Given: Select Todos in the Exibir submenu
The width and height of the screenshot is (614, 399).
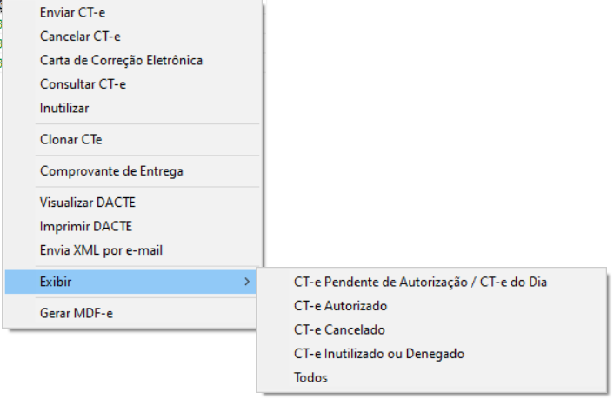Looking at the screenshot, I should click(x=311, y=377).
